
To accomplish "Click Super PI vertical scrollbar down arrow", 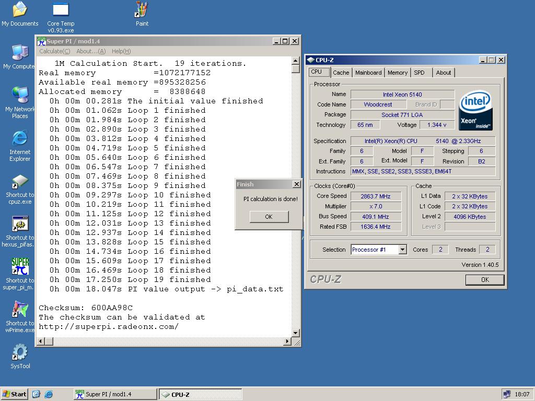I will pos(296,333).
